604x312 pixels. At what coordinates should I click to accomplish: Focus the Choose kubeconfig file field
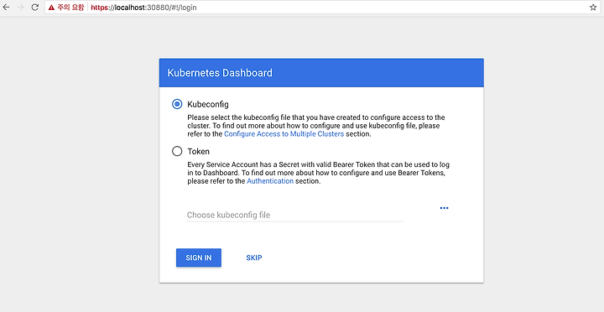(x=294, y=215)
